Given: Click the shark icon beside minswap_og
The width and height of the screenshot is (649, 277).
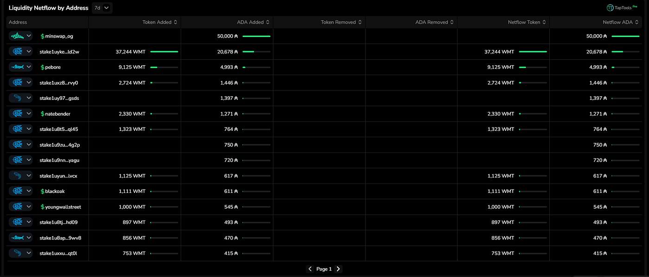Looking at the screenshot, I should click(17, 36).
